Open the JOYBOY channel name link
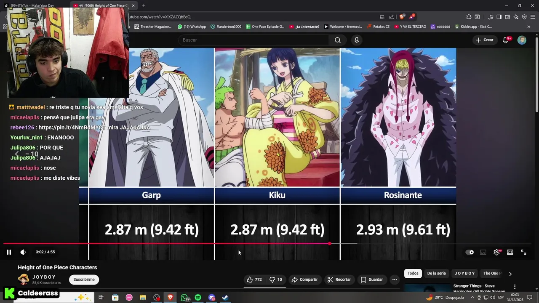539x303 pixels. coord(44,277)
